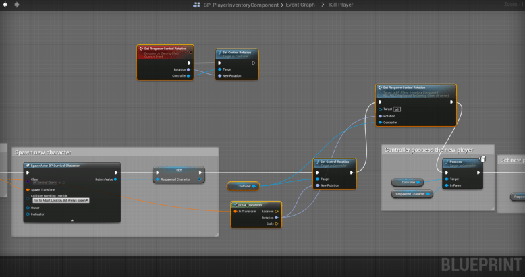
Task: Expand the SpawnActor node's advanced pins arrow
Action: pyautogui.click(x=72, y=220)
